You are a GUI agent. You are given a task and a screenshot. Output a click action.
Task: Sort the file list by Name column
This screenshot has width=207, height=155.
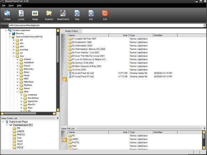coord(88,35)
